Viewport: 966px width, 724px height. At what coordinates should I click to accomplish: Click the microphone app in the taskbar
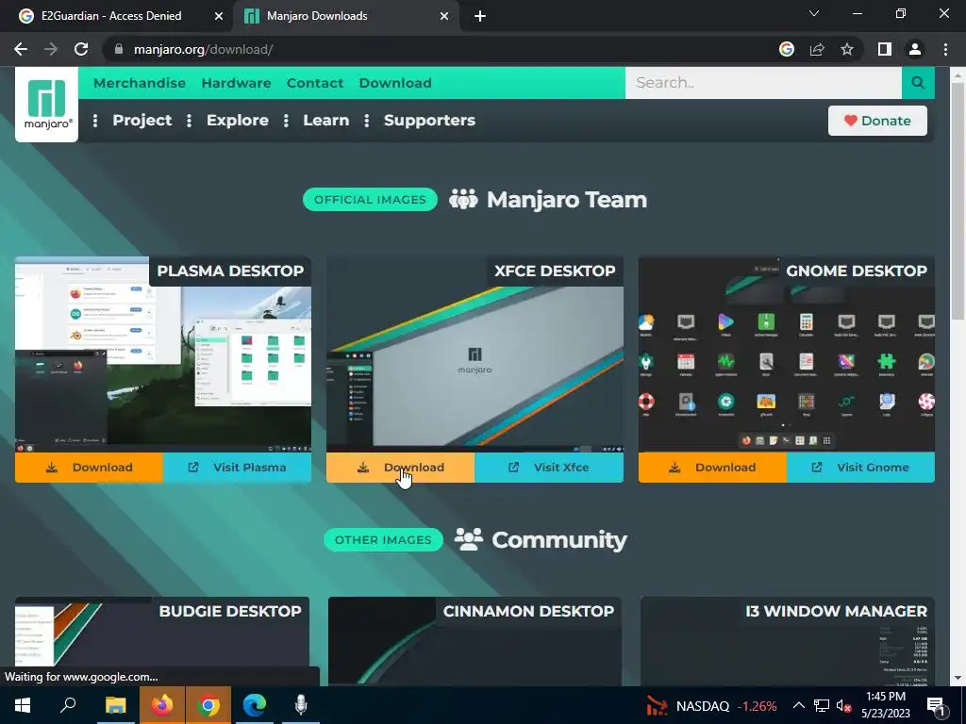301,705
